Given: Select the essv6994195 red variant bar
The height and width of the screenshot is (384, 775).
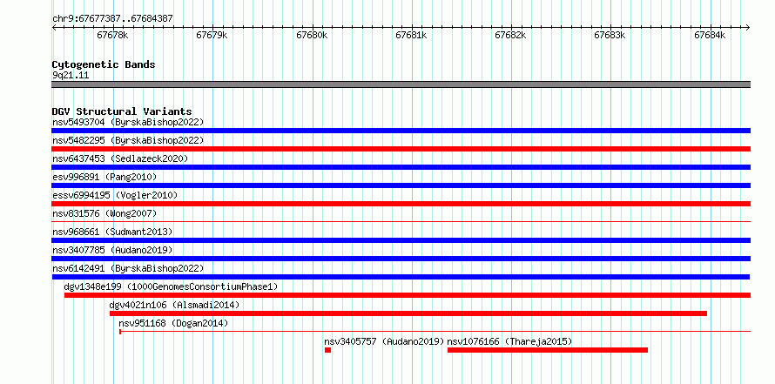Looking at the screenshot, I should [x=401, y=204].
